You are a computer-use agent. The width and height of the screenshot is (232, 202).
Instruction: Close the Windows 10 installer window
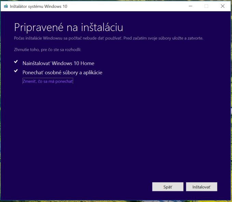222,6
